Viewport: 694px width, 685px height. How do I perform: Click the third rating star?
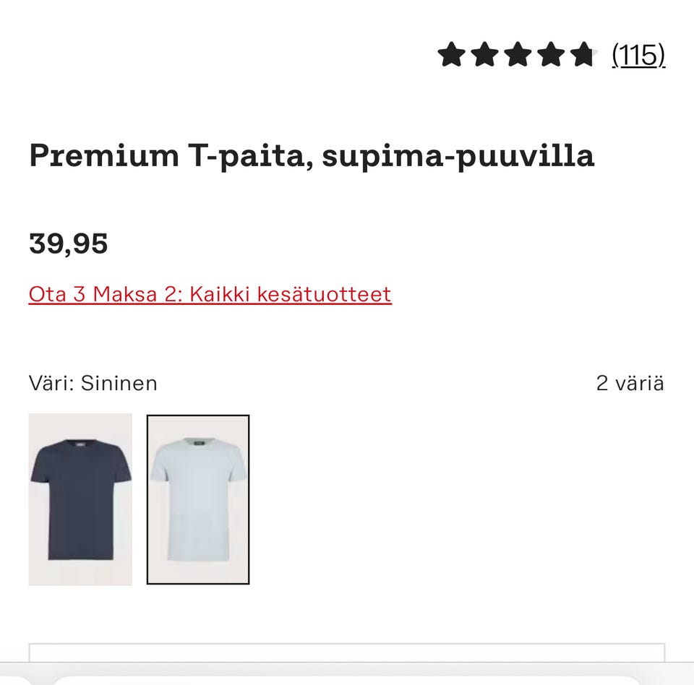click(x=518, y=55)
